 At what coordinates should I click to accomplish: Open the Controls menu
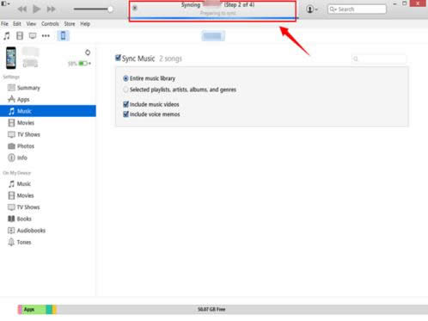click(50, 24)
